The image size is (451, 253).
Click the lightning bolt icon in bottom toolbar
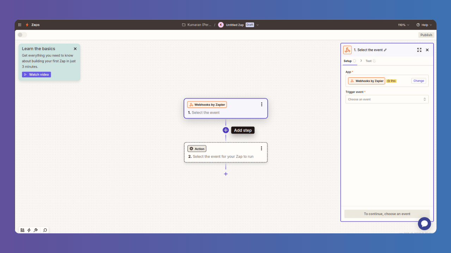click(x=29, y=230)
